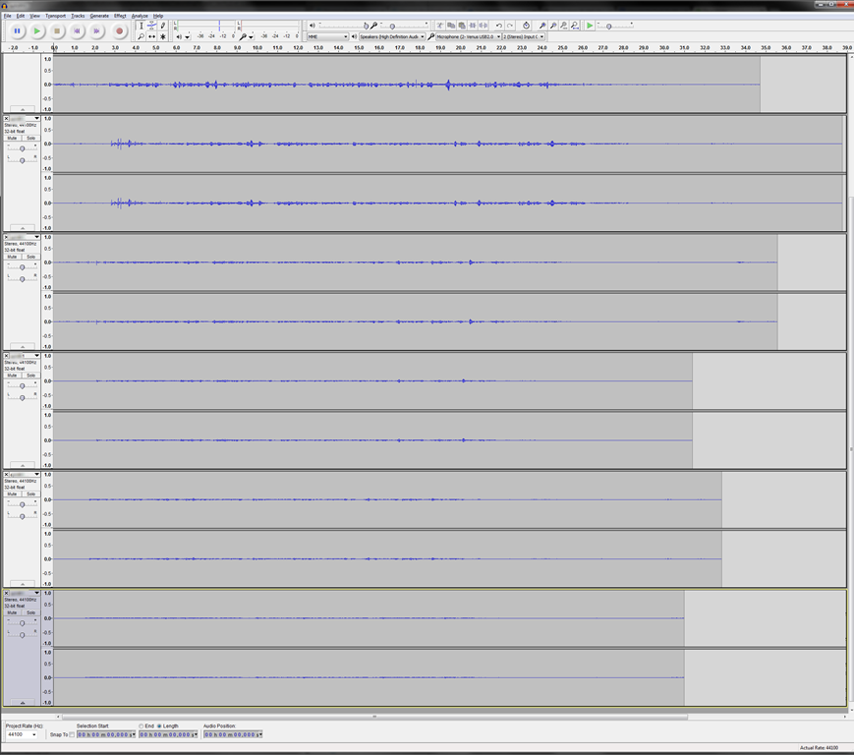Select the End radio button
The height and width of the screenshot is (755, 854).
[142, 726]
